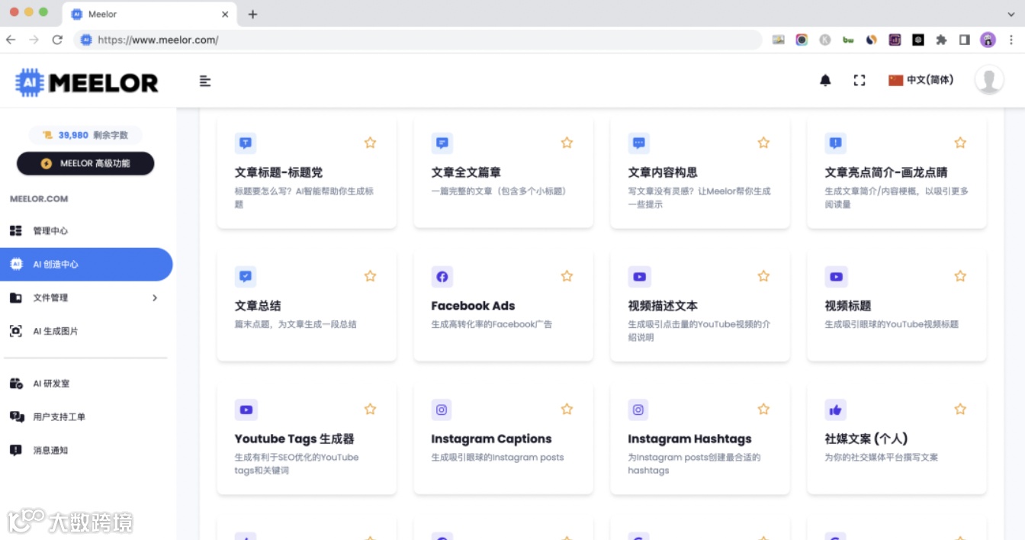The width and height of the screenshot is (1025, 540).
Task: Click the Facebook Ads card icon
Action: (442, 276)
